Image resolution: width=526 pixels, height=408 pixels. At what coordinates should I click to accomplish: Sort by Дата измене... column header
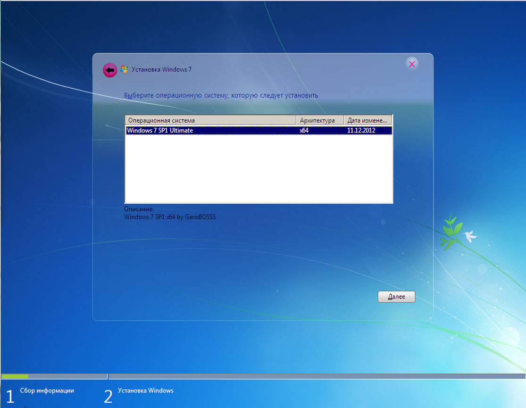[367, 120]
